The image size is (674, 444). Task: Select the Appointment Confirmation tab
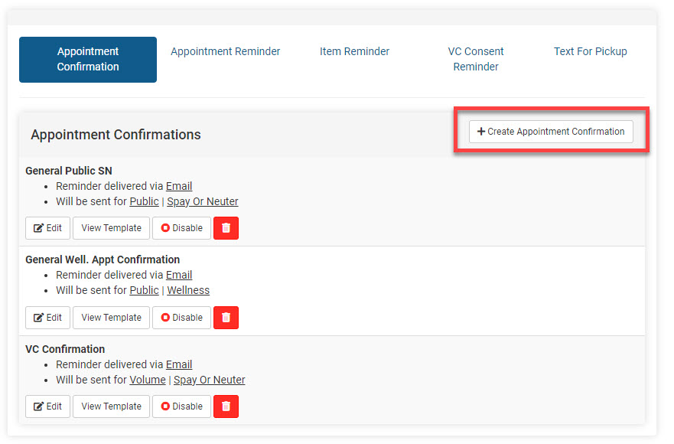click(x=88, y=59)
